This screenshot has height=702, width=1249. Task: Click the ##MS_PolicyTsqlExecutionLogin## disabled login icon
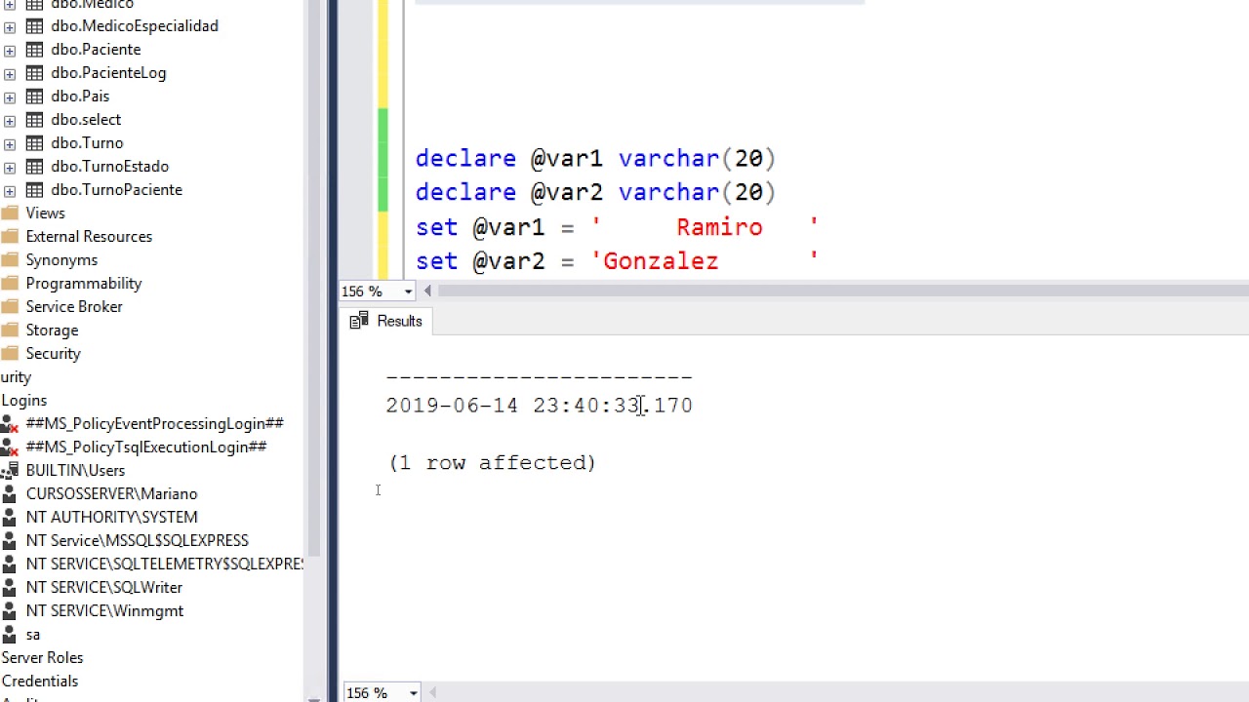pyautogui.click(x=10, y=448)
